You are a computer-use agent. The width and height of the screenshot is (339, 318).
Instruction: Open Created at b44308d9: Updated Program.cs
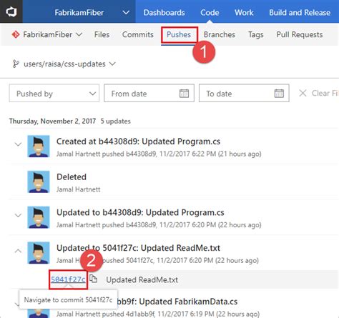pyautogui.click(x=138, y=141)
